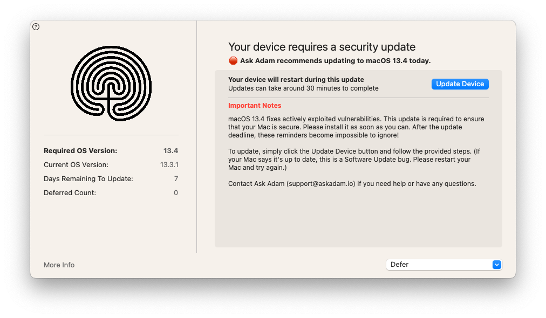Click 'Your device will restart during this update'
546x318 pixels.
coord(296,79)
